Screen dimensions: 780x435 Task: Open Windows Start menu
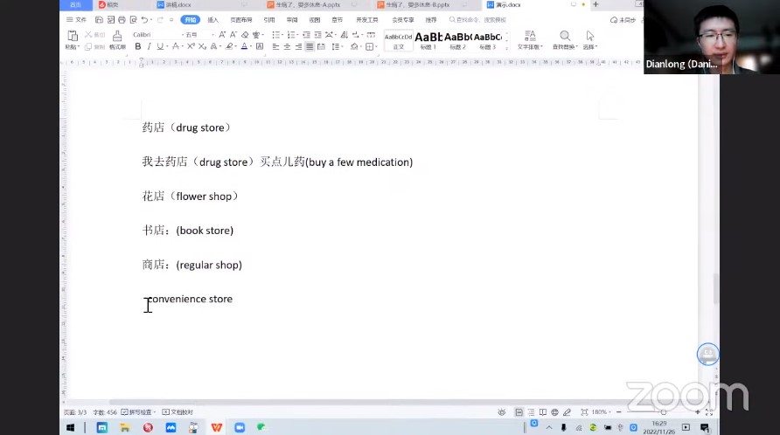point(70,427)
